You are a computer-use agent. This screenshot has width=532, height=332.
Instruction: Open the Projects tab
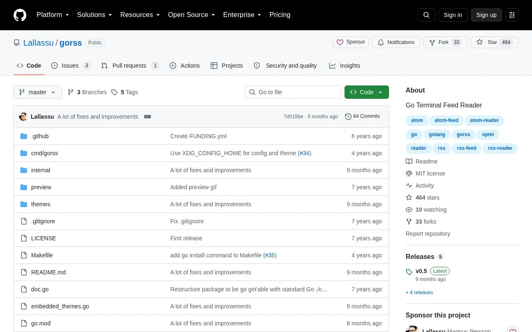pos(227,66)
